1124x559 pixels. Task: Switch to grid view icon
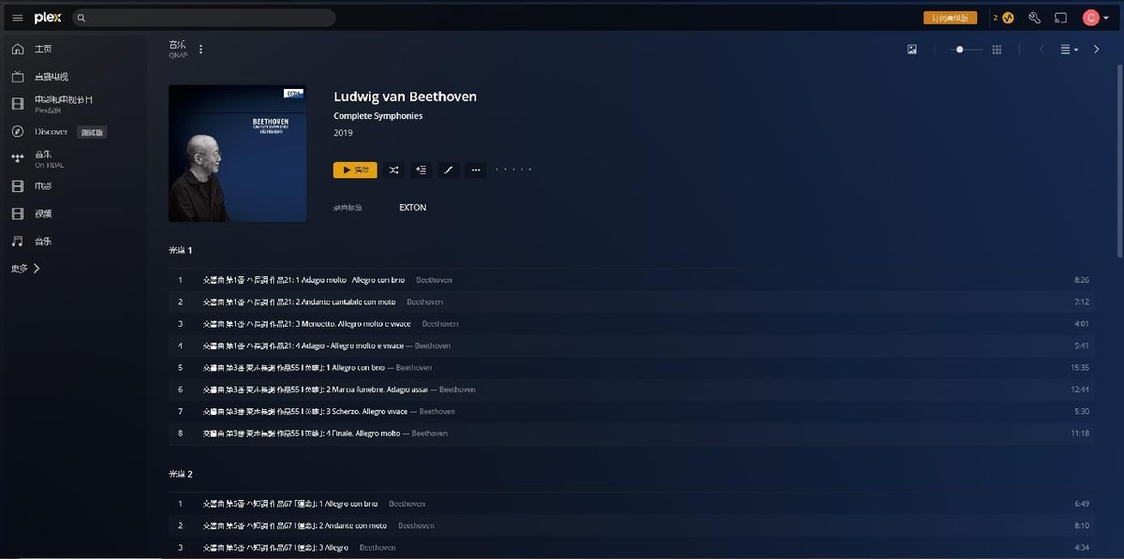997,50
